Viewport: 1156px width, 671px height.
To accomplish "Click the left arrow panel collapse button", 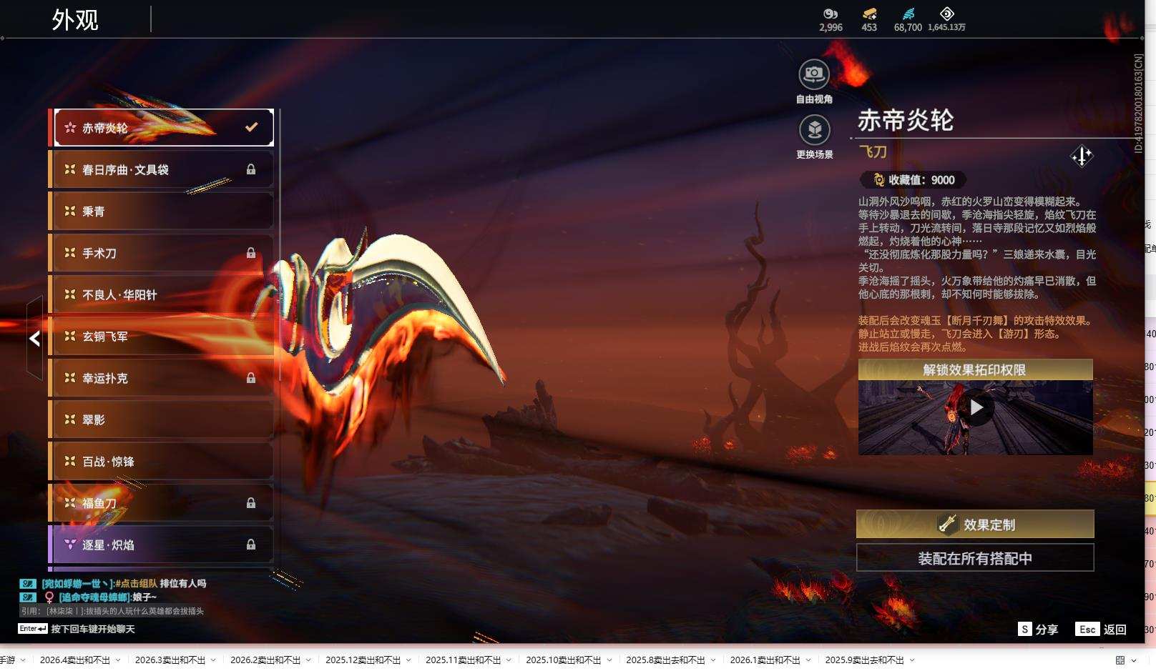I will (34, 338).
